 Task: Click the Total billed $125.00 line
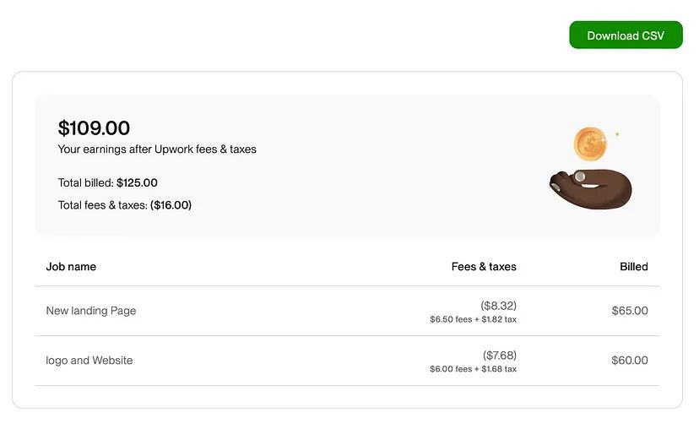point(107,182)
